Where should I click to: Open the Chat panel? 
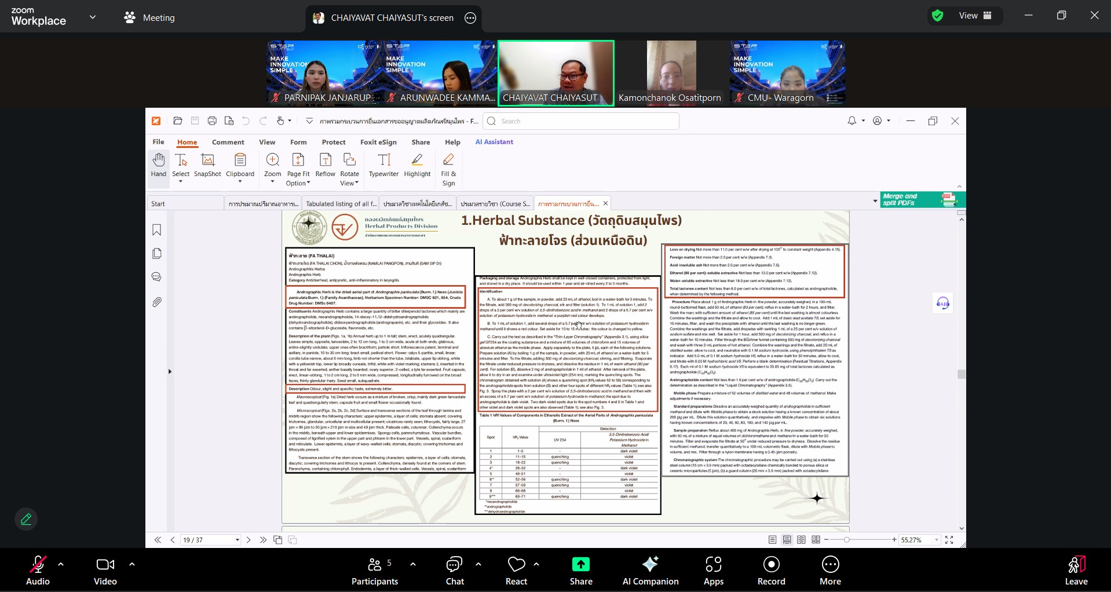pyautogui.click(x=454, y=571)
